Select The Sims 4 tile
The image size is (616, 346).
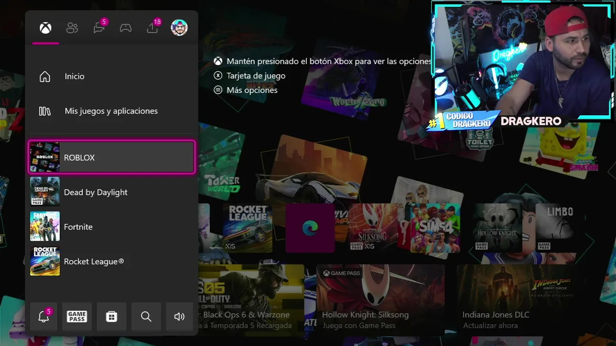[435, 227]
